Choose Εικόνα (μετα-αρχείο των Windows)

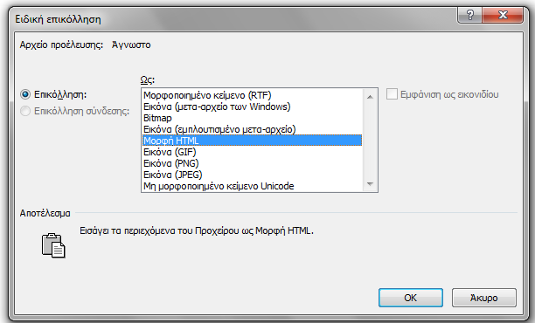click(252, 107)
